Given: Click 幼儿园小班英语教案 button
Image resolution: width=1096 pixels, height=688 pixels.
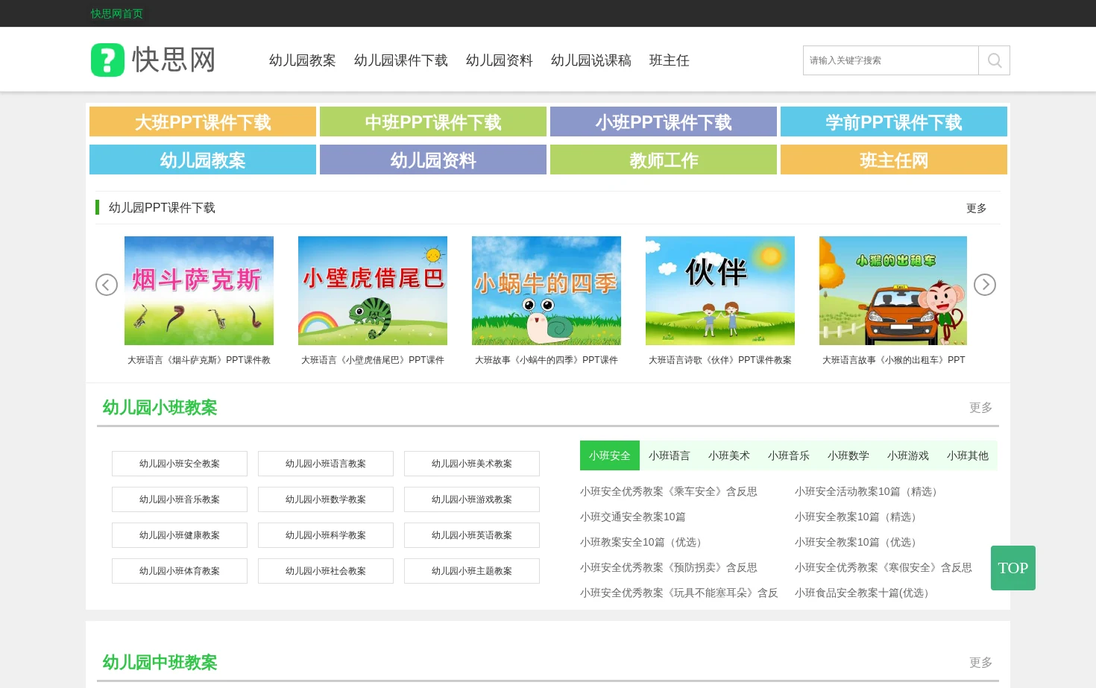Looking at the screenshot, I should click(472, 535).
